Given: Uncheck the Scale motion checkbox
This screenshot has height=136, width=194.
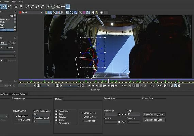Looking at the screenshot, I should pyautogui.click(x=56, y=114).
